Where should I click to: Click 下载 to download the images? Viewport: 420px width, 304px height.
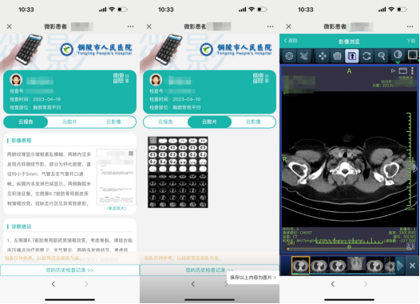point(410,41)
